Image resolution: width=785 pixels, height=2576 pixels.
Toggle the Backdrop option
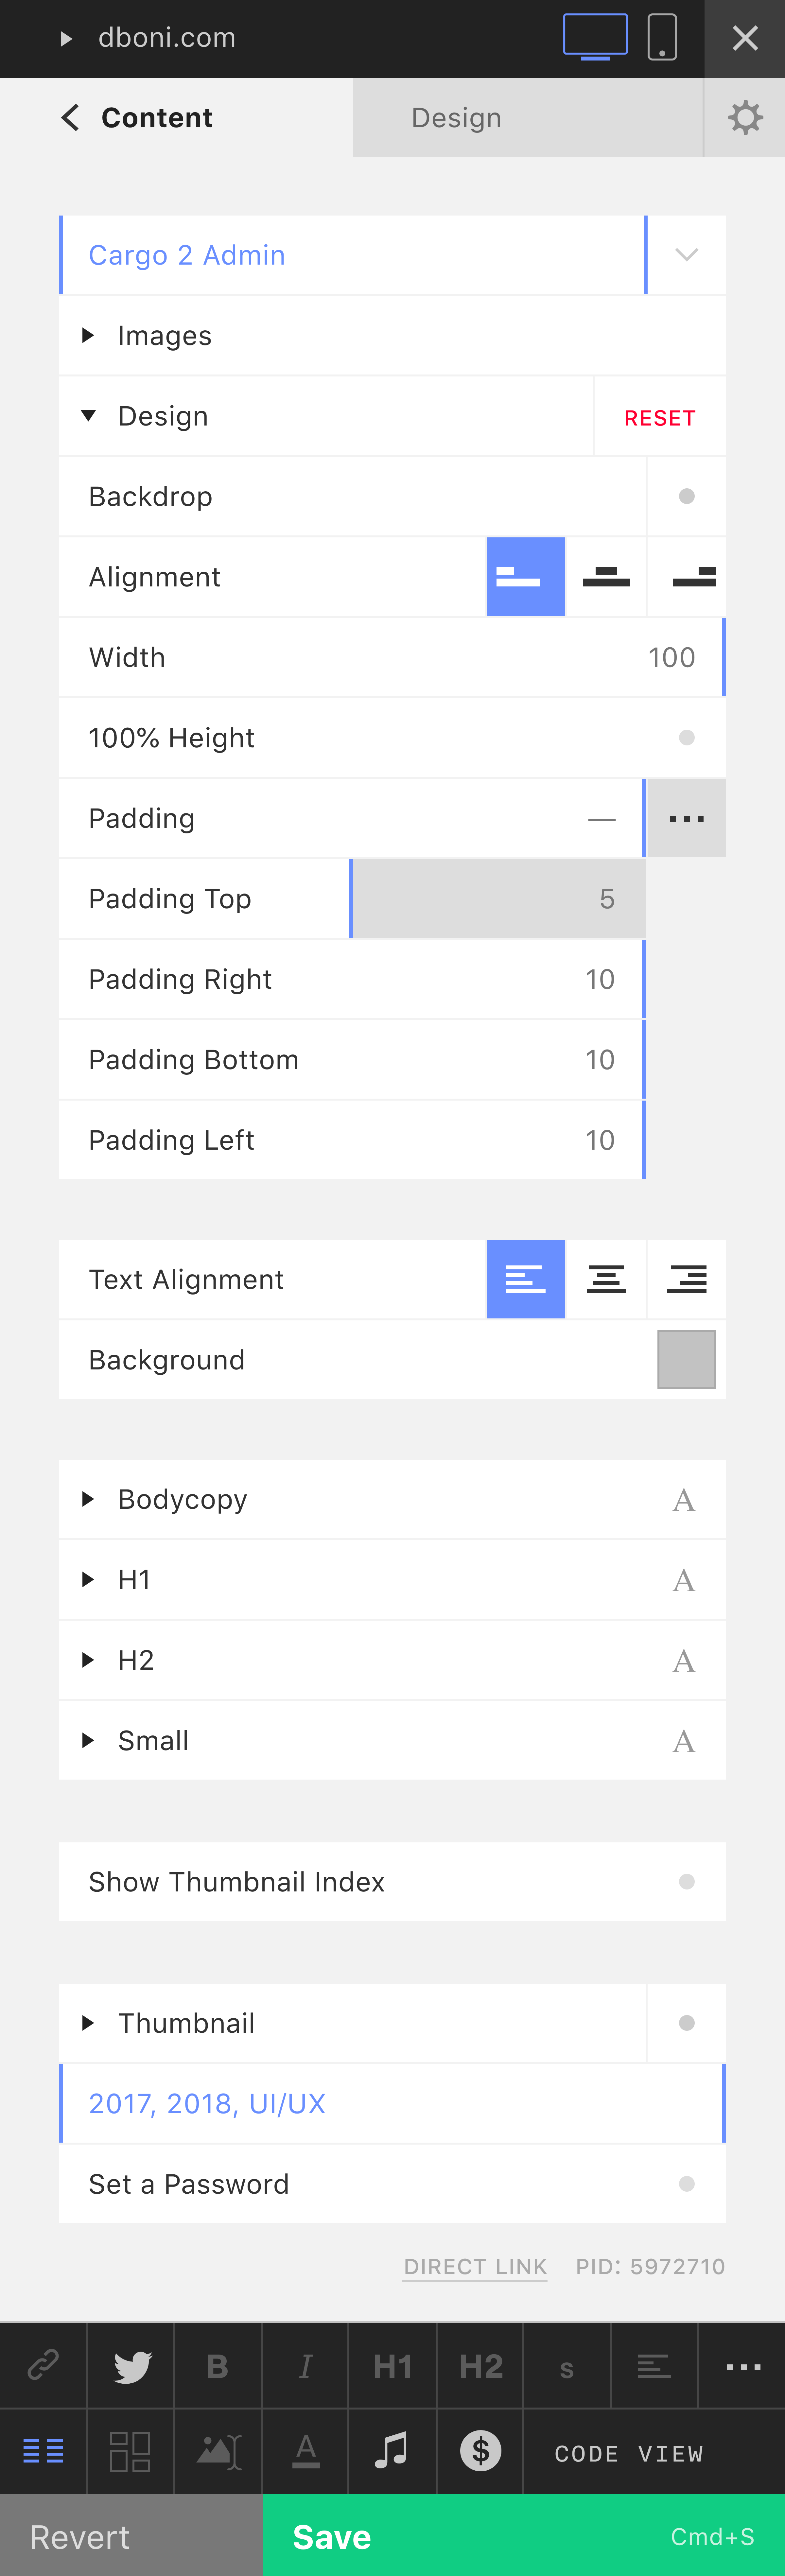point(686,497)
